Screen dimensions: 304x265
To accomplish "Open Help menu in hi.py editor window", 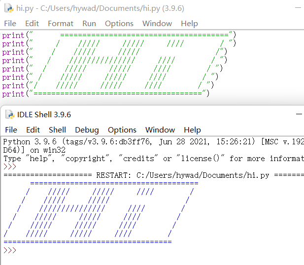I will point(189,24).
